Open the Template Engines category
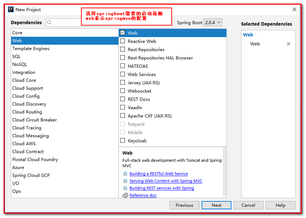Screen dimensions: 306x218 tap(65, 49)
